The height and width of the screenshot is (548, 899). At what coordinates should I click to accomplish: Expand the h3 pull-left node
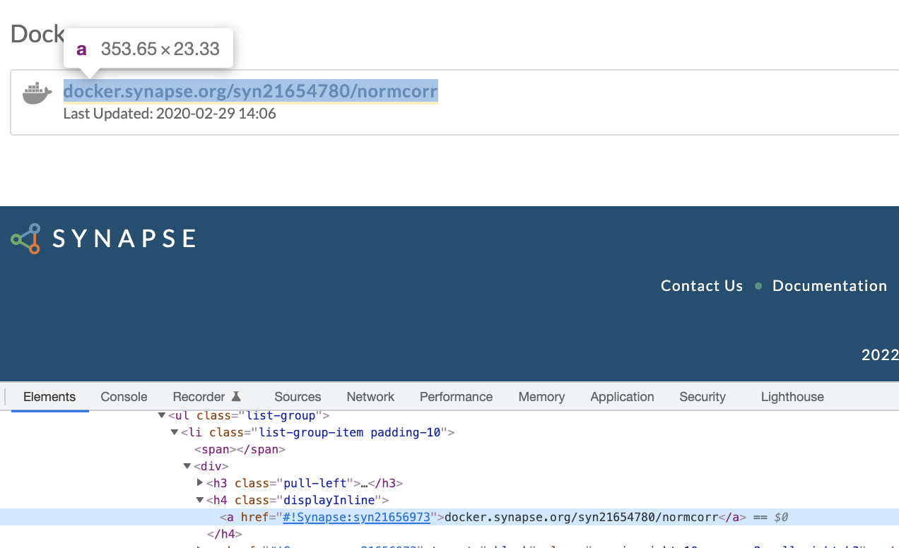coord(200,483)
